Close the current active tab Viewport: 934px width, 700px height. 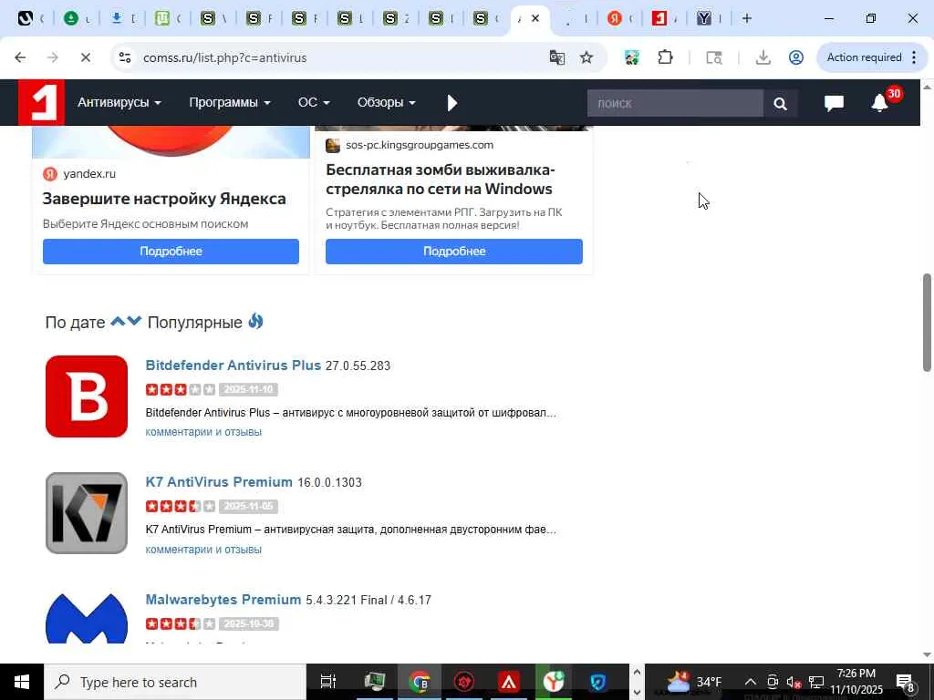535,18
